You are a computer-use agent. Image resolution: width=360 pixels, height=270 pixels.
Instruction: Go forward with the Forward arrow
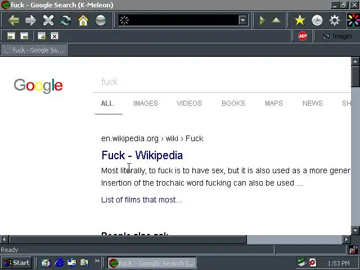[x=31, y=20]
